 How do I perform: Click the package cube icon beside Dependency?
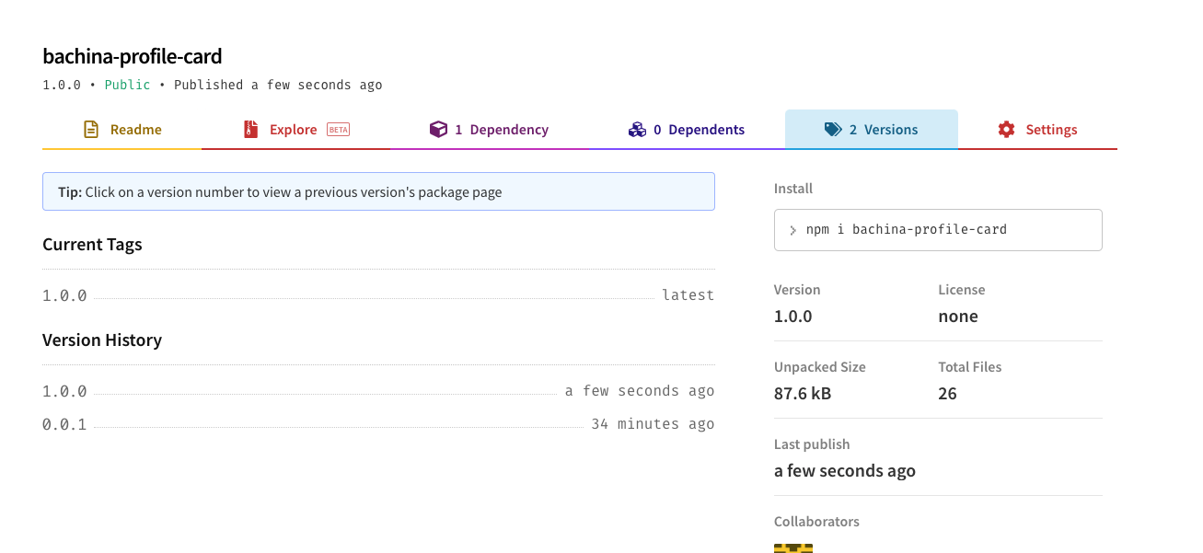coord(439,129)
